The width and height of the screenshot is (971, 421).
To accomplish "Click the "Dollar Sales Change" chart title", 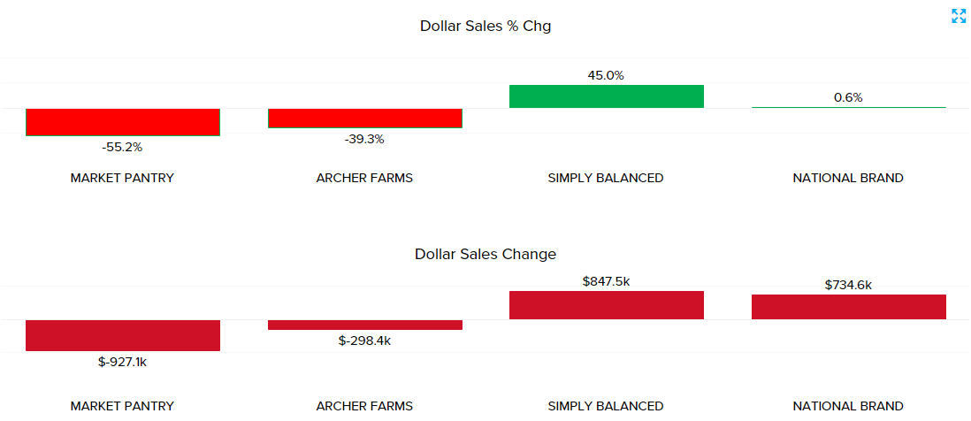I will pyautogui.click(x=485, y=255).
